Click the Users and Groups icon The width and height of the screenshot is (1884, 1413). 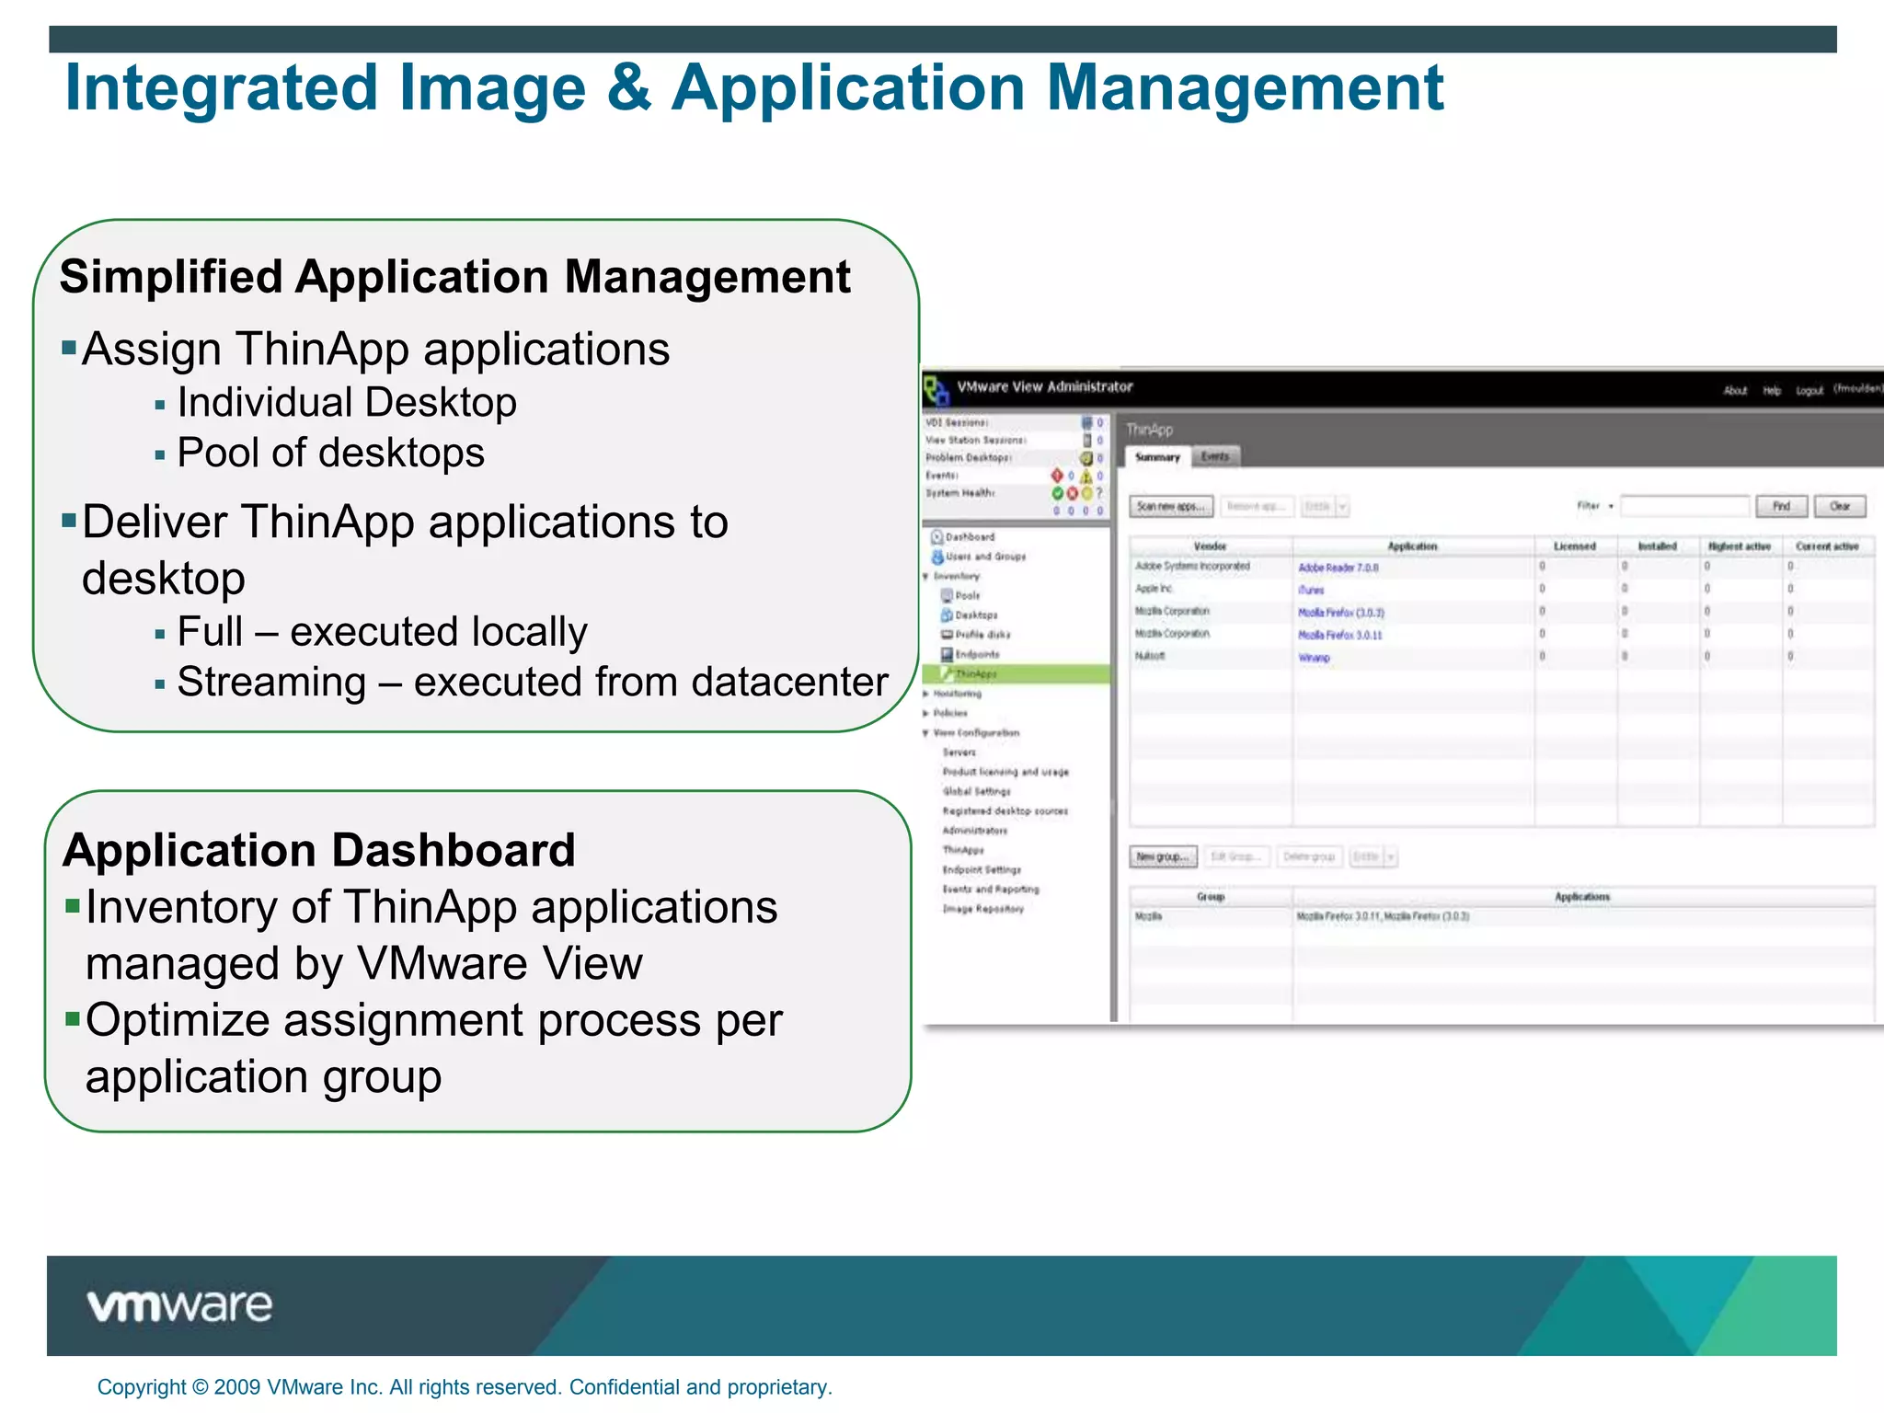(x=936, y=557)
